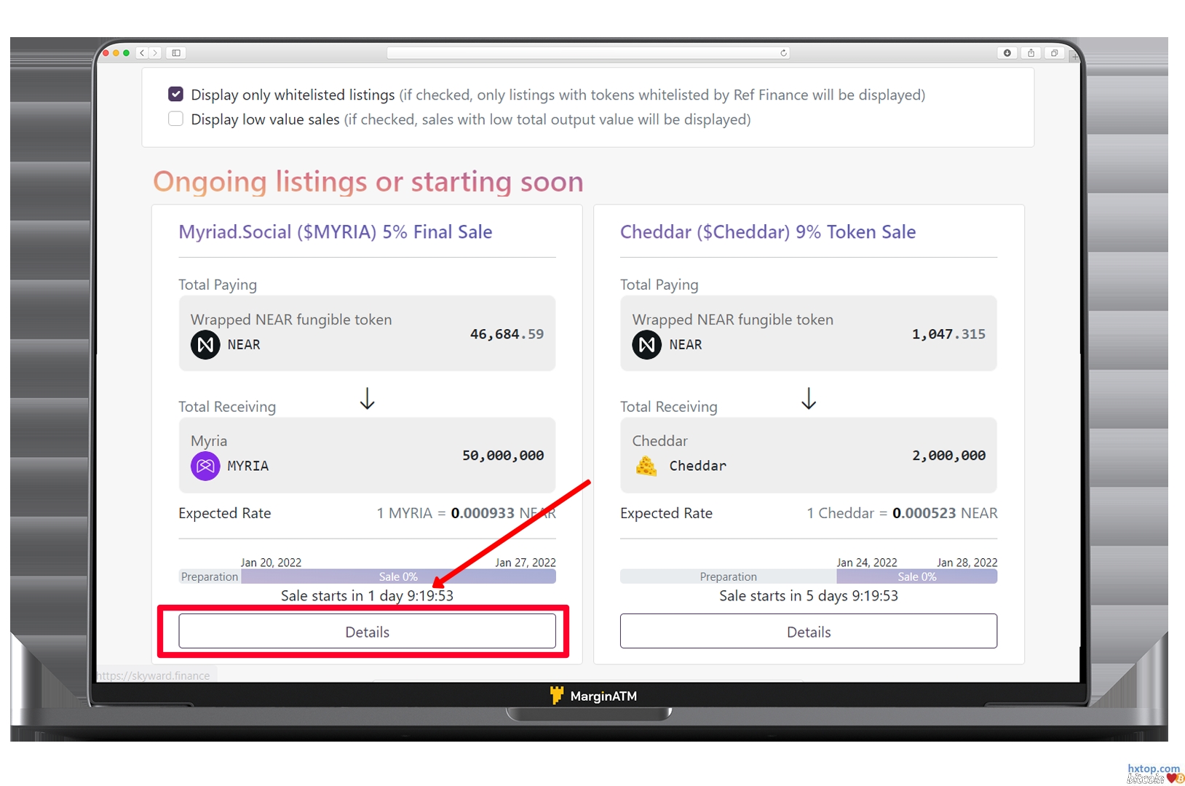This screenshot has height=786, width=1185.
Task: Enable Display low value sales checkbox
Action: [x=175, y=119]
